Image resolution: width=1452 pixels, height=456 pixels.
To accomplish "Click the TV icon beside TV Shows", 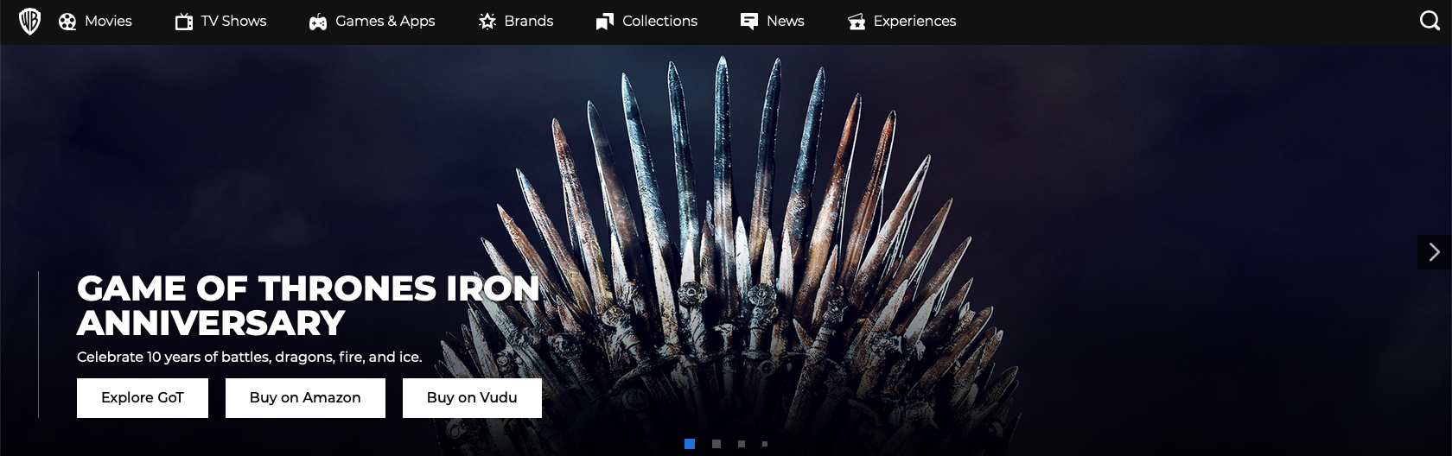I will 184,22.
